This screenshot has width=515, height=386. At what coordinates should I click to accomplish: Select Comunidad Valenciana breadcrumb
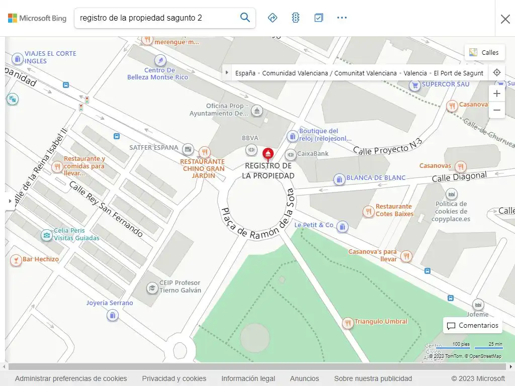click(x=329, y=73)
